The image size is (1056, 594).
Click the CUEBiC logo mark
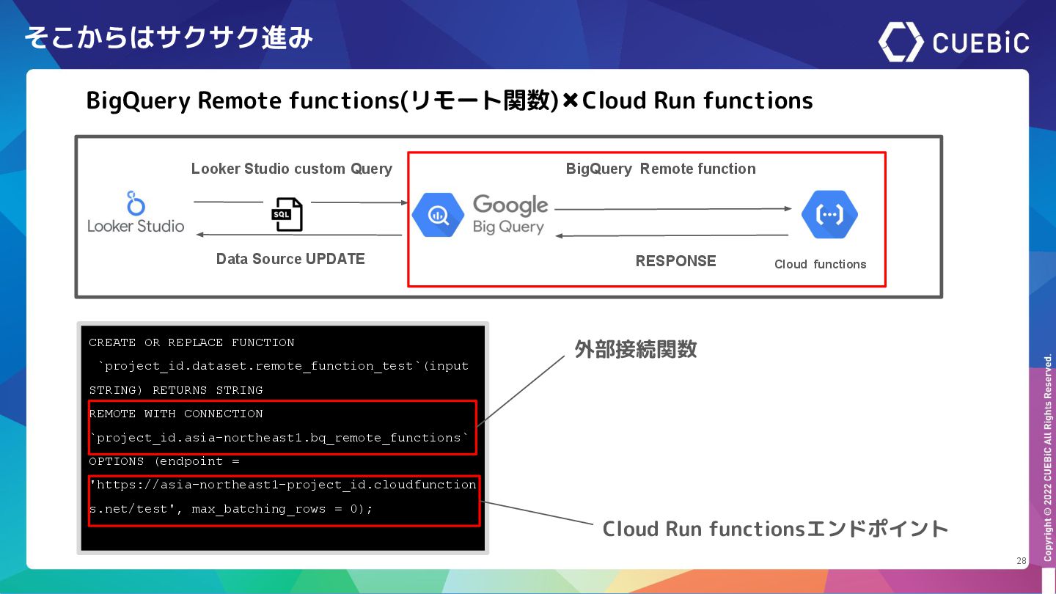pos(901,42)
